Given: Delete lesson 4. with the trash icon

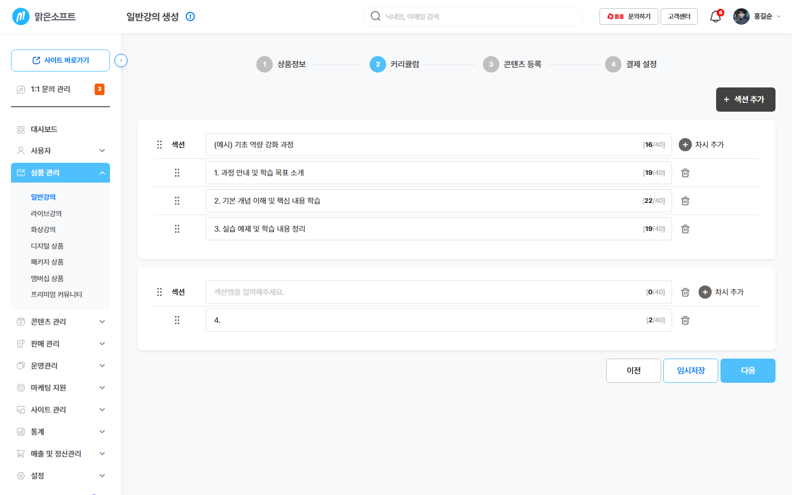Looking at the screenshot, I should pos(685,320).
